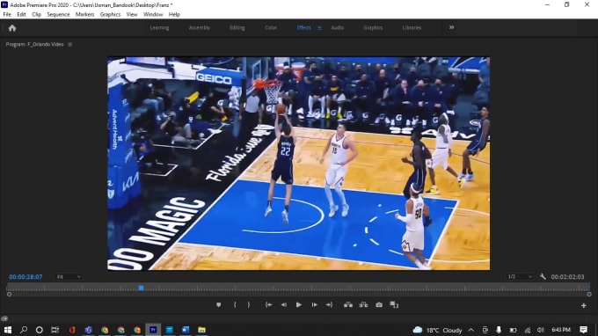Open Microsoft Teams taskbar icon
Image resolution: width=598 pixels, height=336 pixels.
(x=89, y=330)
